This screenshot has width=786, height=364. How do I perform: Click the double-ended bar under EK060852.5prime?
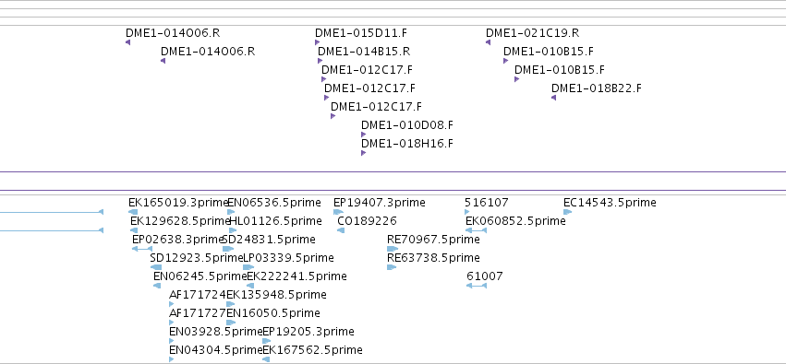(476, 230)
